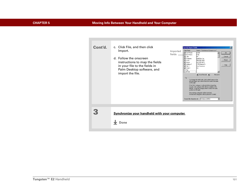Click OK in Specify Import Fields dialog
Viewport: 248px width, 192px height.
coord(226,53)
